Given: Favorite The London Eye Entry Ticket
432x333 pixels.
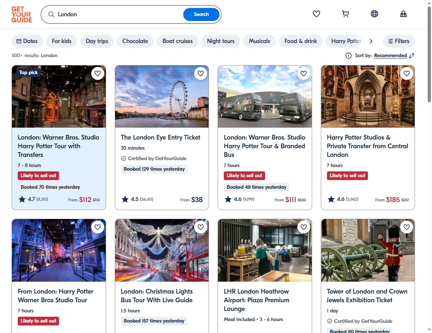Looking at the screenshot, I should click(201, 73).
